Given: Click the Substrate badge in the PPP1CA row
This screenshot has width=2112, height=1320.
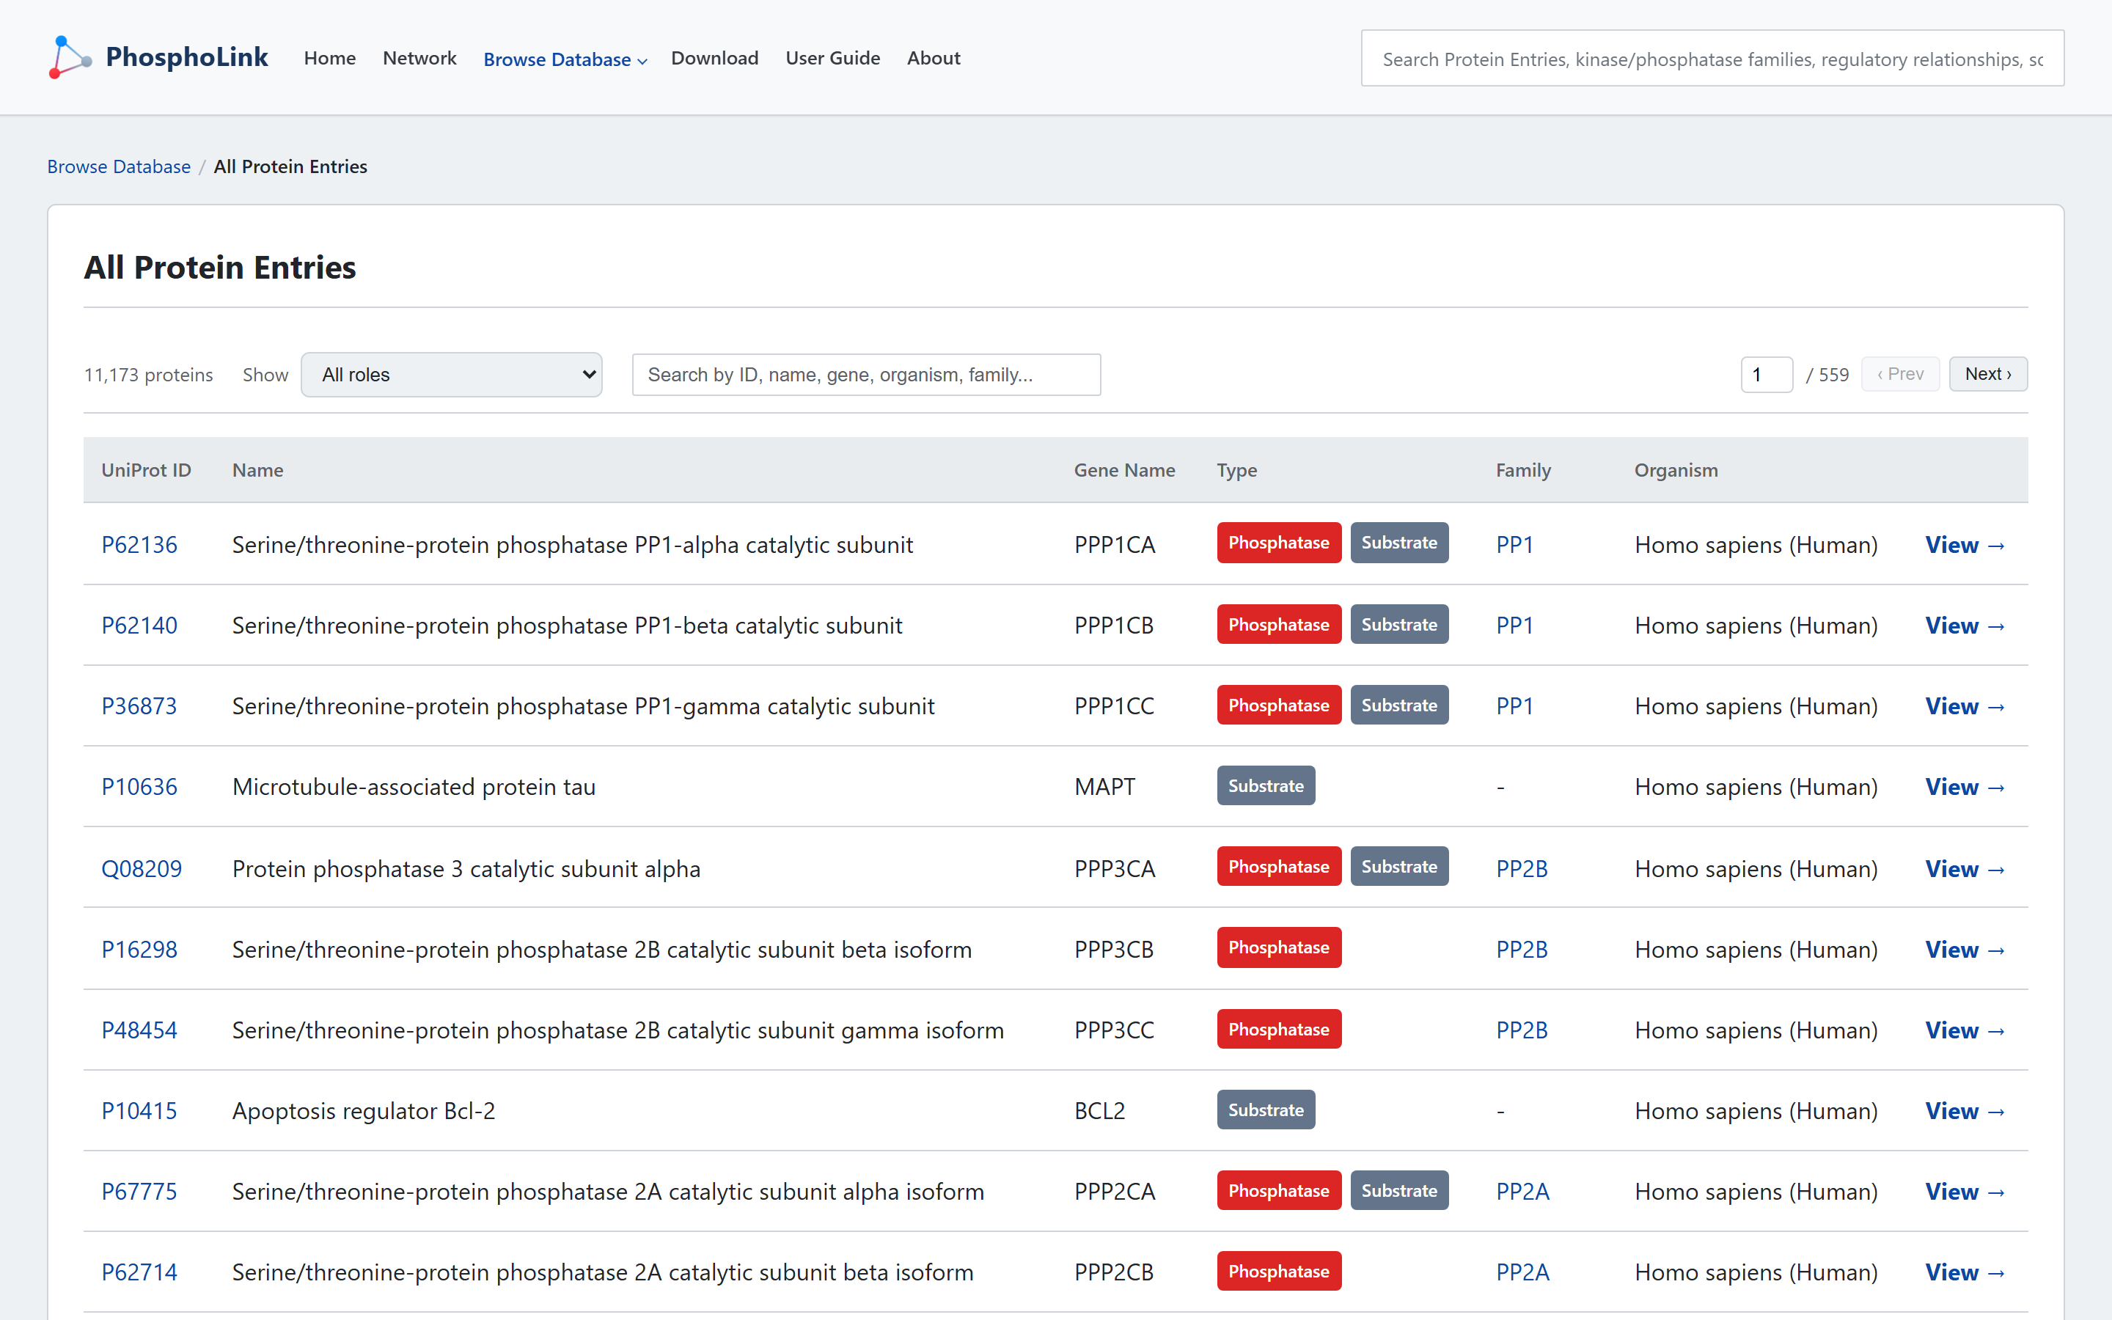Looking at the screenshot, I should coord(1399,542).
